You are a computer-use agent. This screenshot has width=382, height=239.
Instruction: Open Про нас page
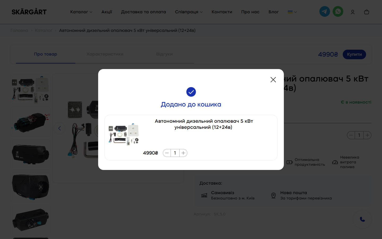(250, 12)
